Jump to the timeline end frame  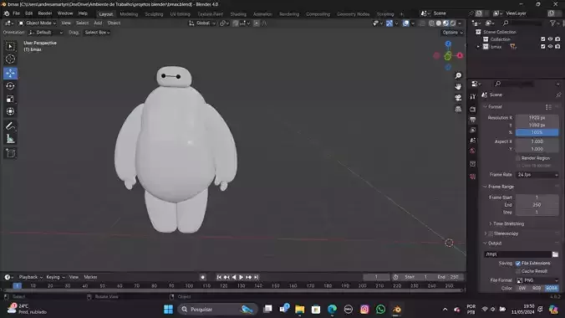(257, 277)
